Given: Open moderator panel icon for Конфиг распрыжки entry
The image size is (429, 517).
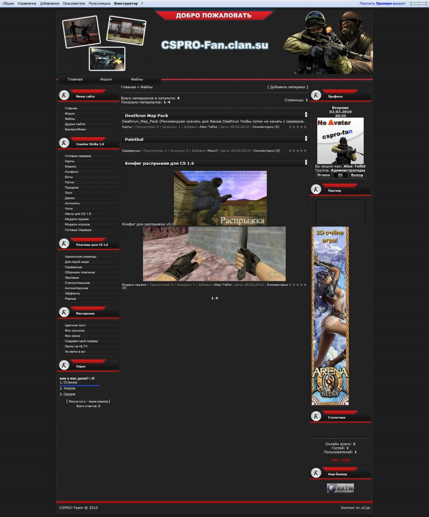Looking at the screenshot, I should coord(306,162).
